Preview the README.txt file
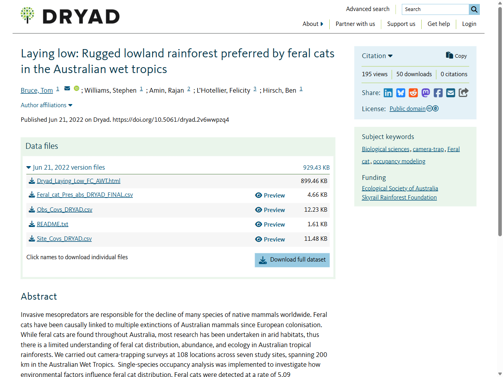The width and height of the screenshot is (503, 377). [270, 225]
